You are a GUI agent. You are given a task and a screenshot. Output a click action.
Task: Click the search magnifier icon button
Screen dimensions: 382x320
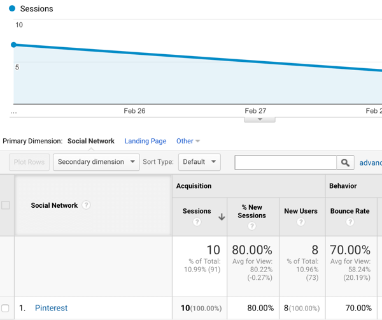pos(345,163)
